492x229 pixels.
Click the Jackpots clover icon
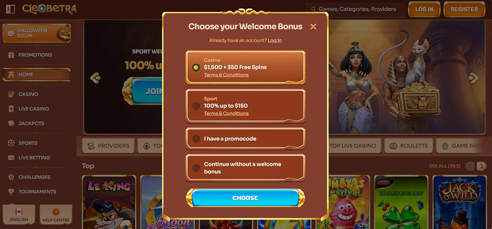[x=11, y=123]
